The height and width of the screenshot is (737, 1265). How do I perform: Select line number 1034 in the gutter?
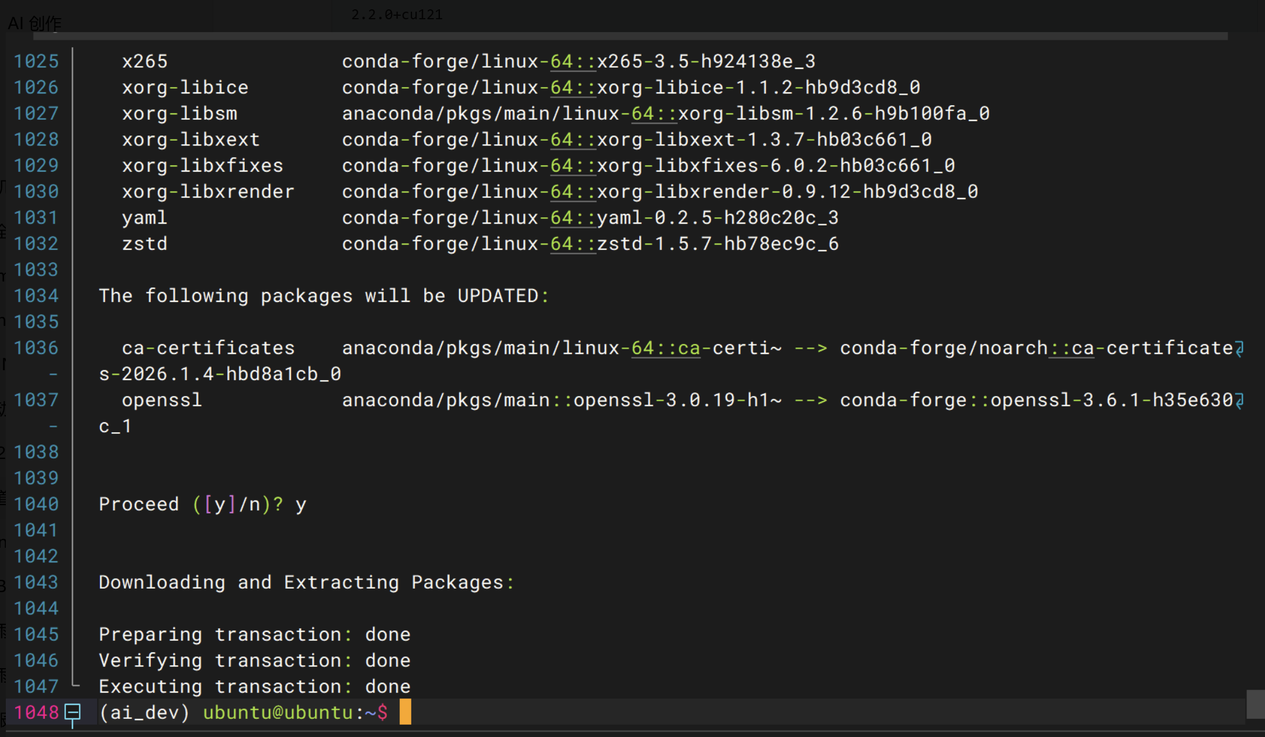coord(36,296)
